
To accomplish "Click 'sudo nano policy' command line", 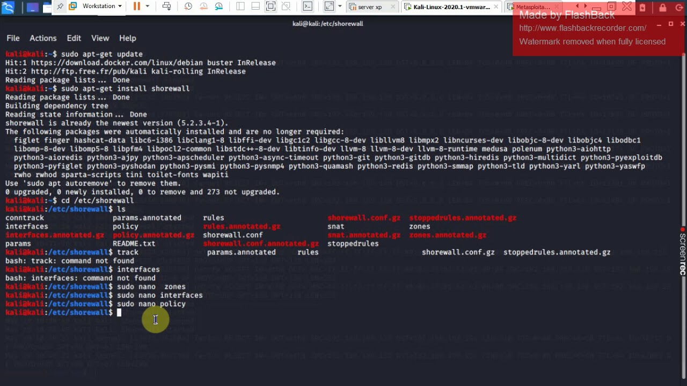I will 151,304.
